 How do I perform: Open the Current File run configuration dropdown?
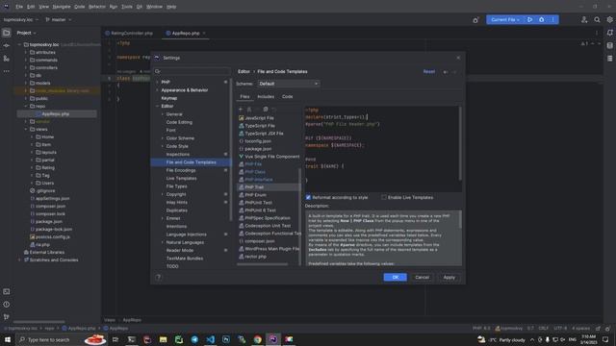505,19
